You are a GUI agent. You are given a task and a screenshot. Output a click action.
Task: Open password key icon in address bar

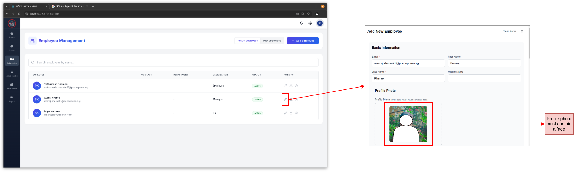pyautogui.click(x=298, y=14)
